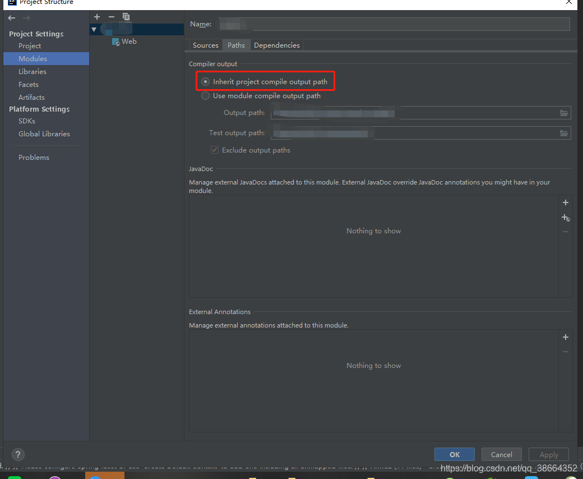The width and height of the screenshot is (583, 479).
Task: Click the forward navigation arrow
Action: pos(26,18)
